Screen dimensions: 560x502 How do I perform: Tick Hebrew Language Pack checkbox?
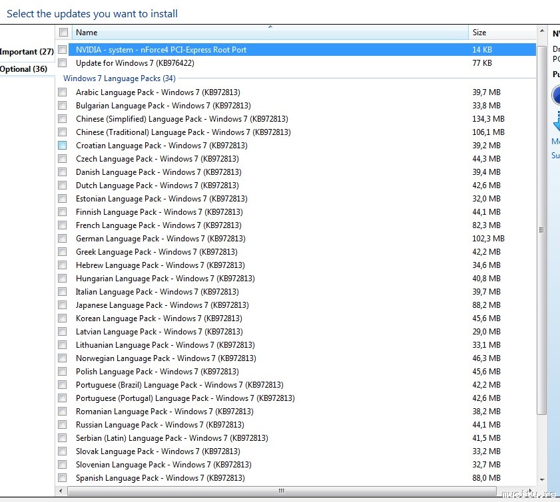point(63,265)
